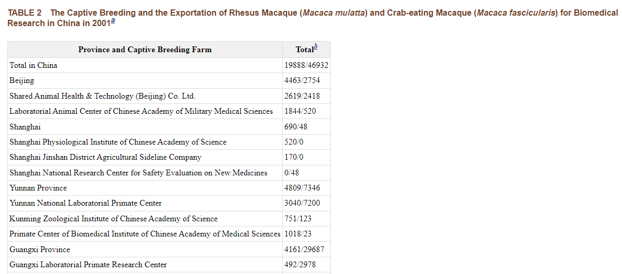
Task: Select Primate Center of Biomedical Institute row
Action: point(145,234)
